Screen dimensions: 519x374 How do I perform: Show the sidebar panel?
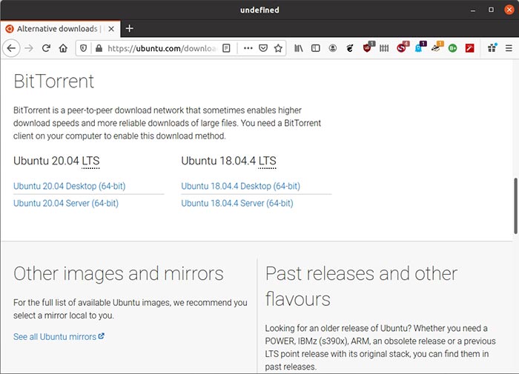point(316,48)
